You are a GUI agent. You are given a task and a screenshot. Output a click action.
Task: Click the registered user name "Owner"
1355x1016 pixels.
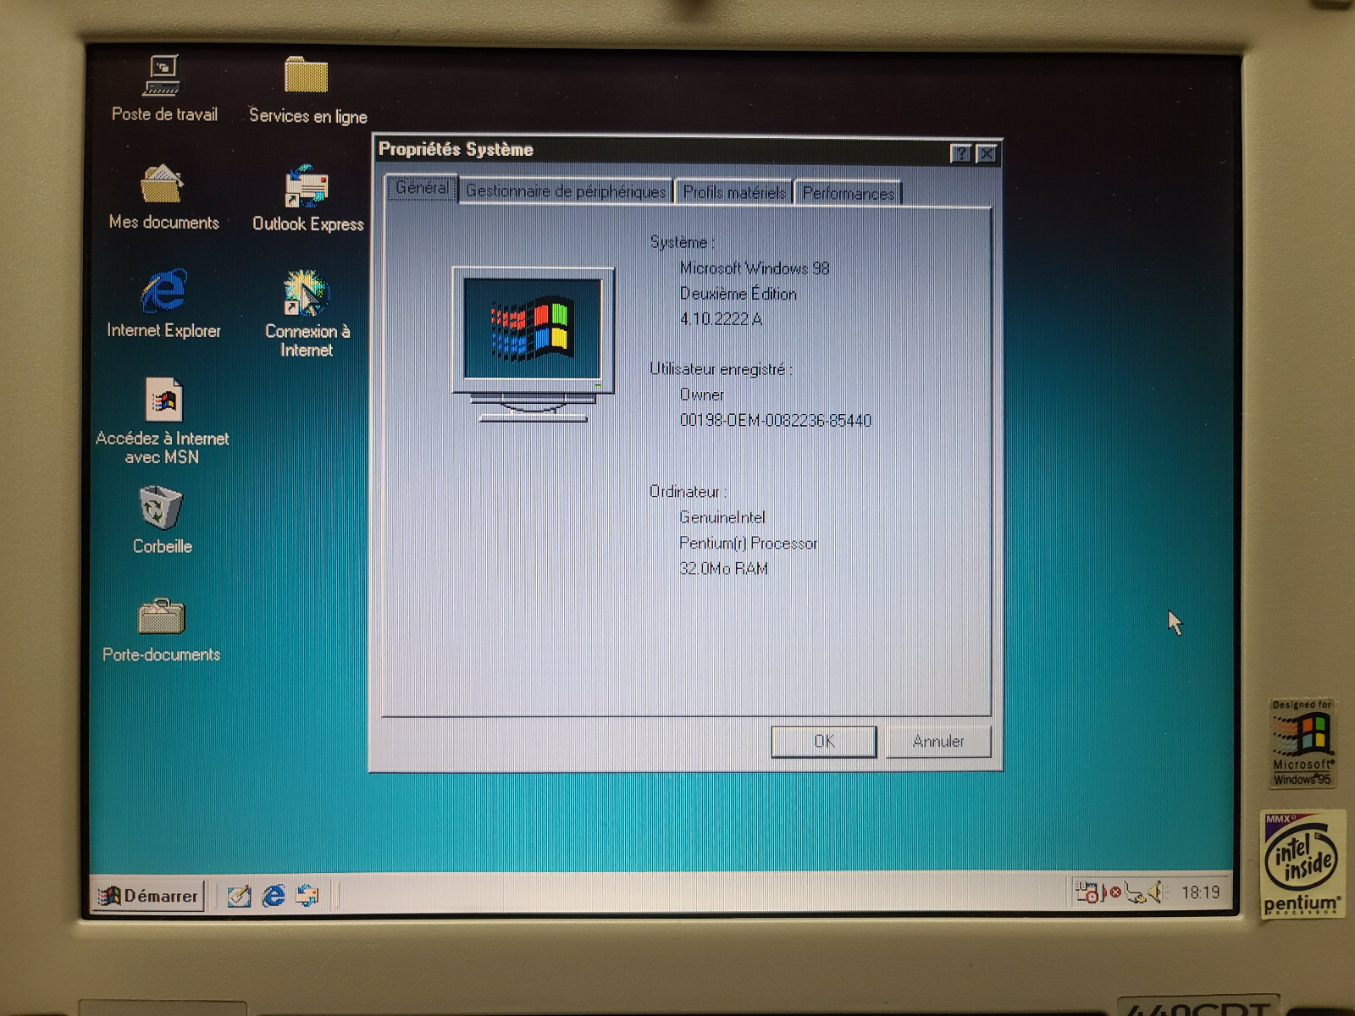[x=701, y=395]
